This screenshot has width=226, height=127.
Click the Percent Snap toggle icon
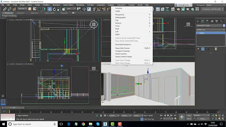(104, 9)
